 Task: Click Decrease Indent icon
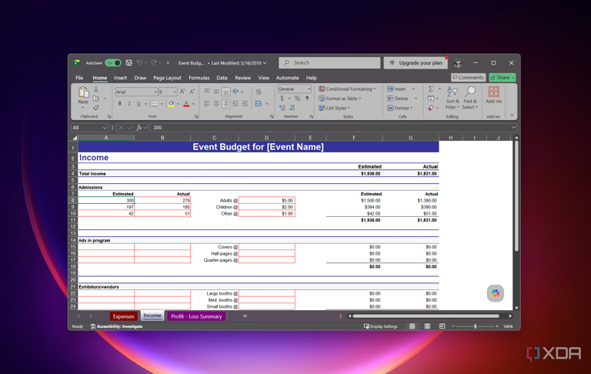(235, 104)
